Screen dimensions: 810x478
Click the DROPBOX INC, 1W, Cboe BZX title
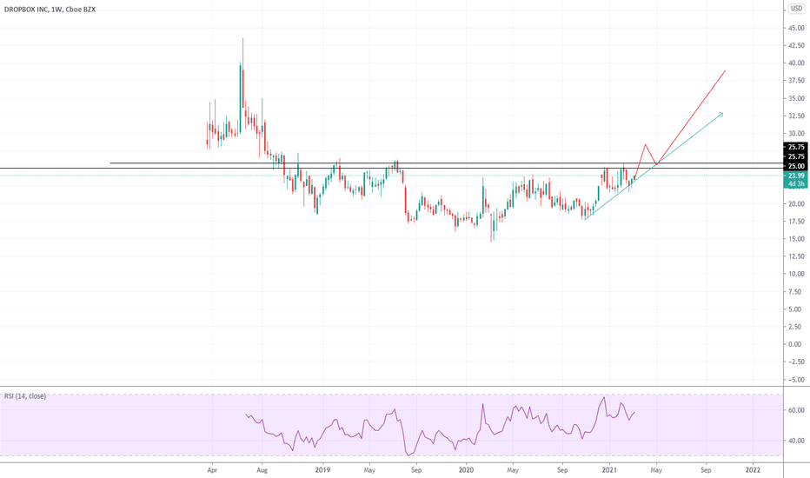click(x=50, y=10)
